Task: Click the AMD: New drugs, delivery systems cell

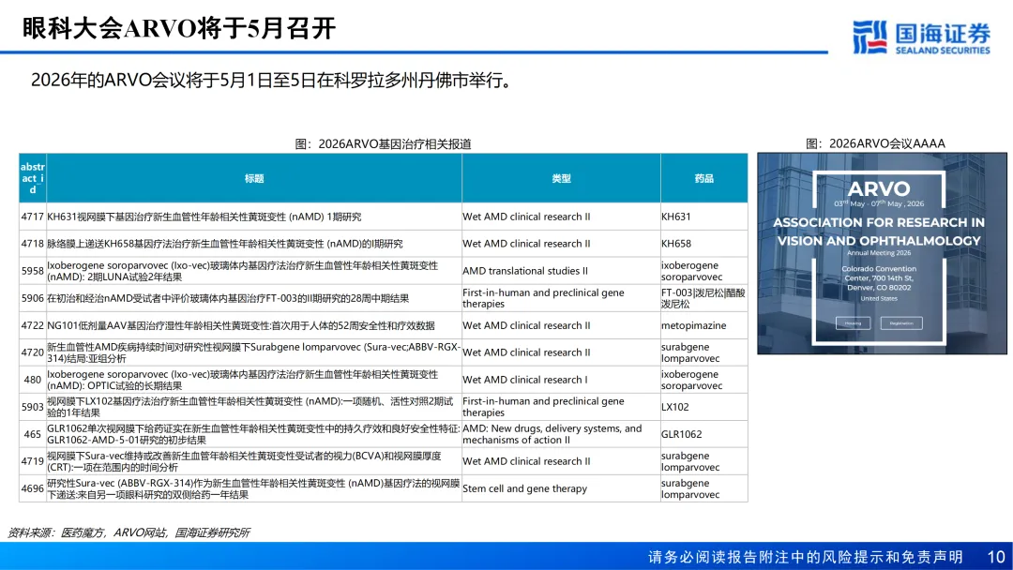Action: coord(561,434)
